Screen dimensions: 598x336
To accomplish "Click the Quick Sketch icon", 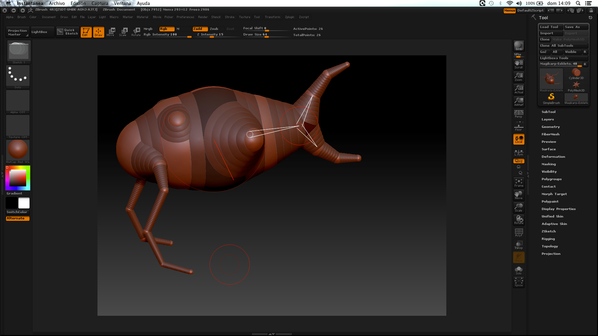I will (68, 32).
